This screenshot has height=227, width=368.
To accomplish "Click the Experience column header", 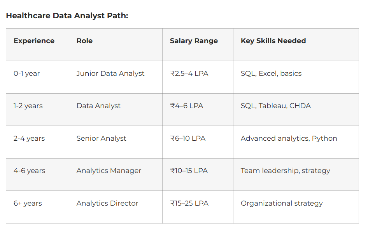I will [34, 41].
